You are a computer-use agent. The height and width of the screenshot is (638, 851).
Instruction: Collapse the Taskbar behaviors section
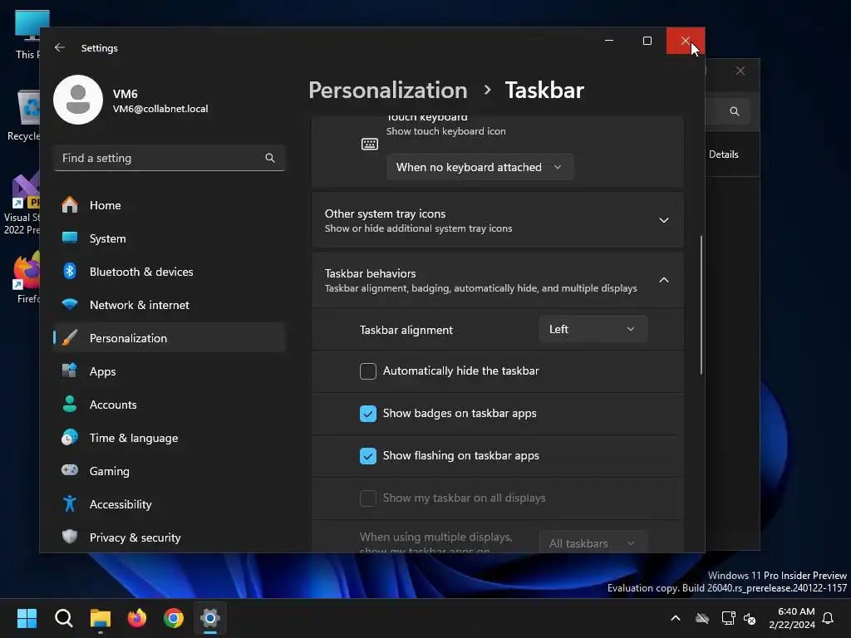pos(664,280)
